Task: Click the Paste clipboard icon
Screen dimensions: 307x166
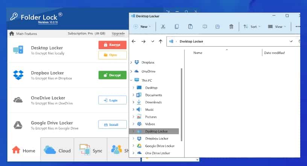Action: [190, 27]
